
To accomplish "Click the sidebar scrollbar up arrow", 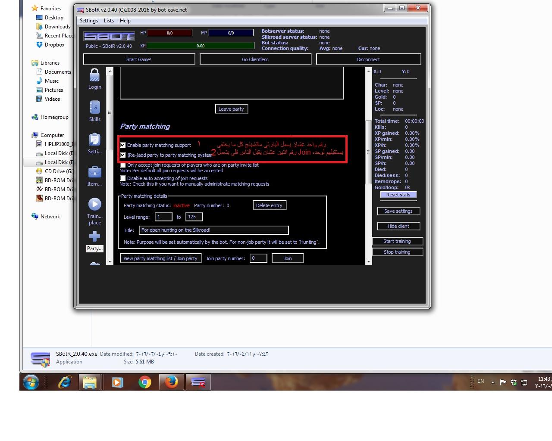I will tap(110, 71).
